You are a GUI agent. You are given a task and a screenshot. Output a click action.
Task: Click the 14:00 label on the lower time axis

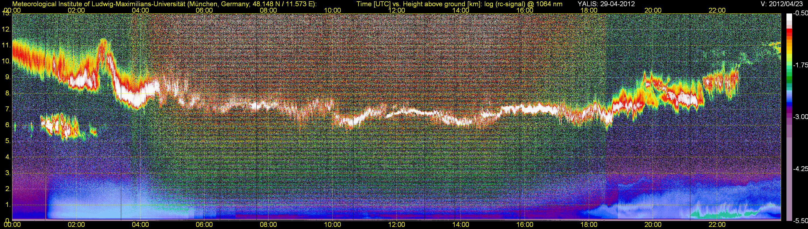coord(461,225)
